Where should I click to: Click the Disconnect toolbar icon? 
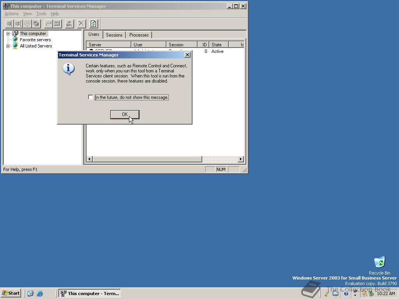[18, 24]
